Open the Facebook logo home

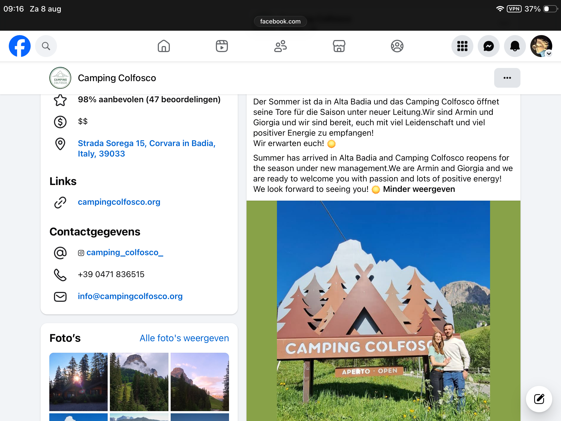(x=20, y=46)
